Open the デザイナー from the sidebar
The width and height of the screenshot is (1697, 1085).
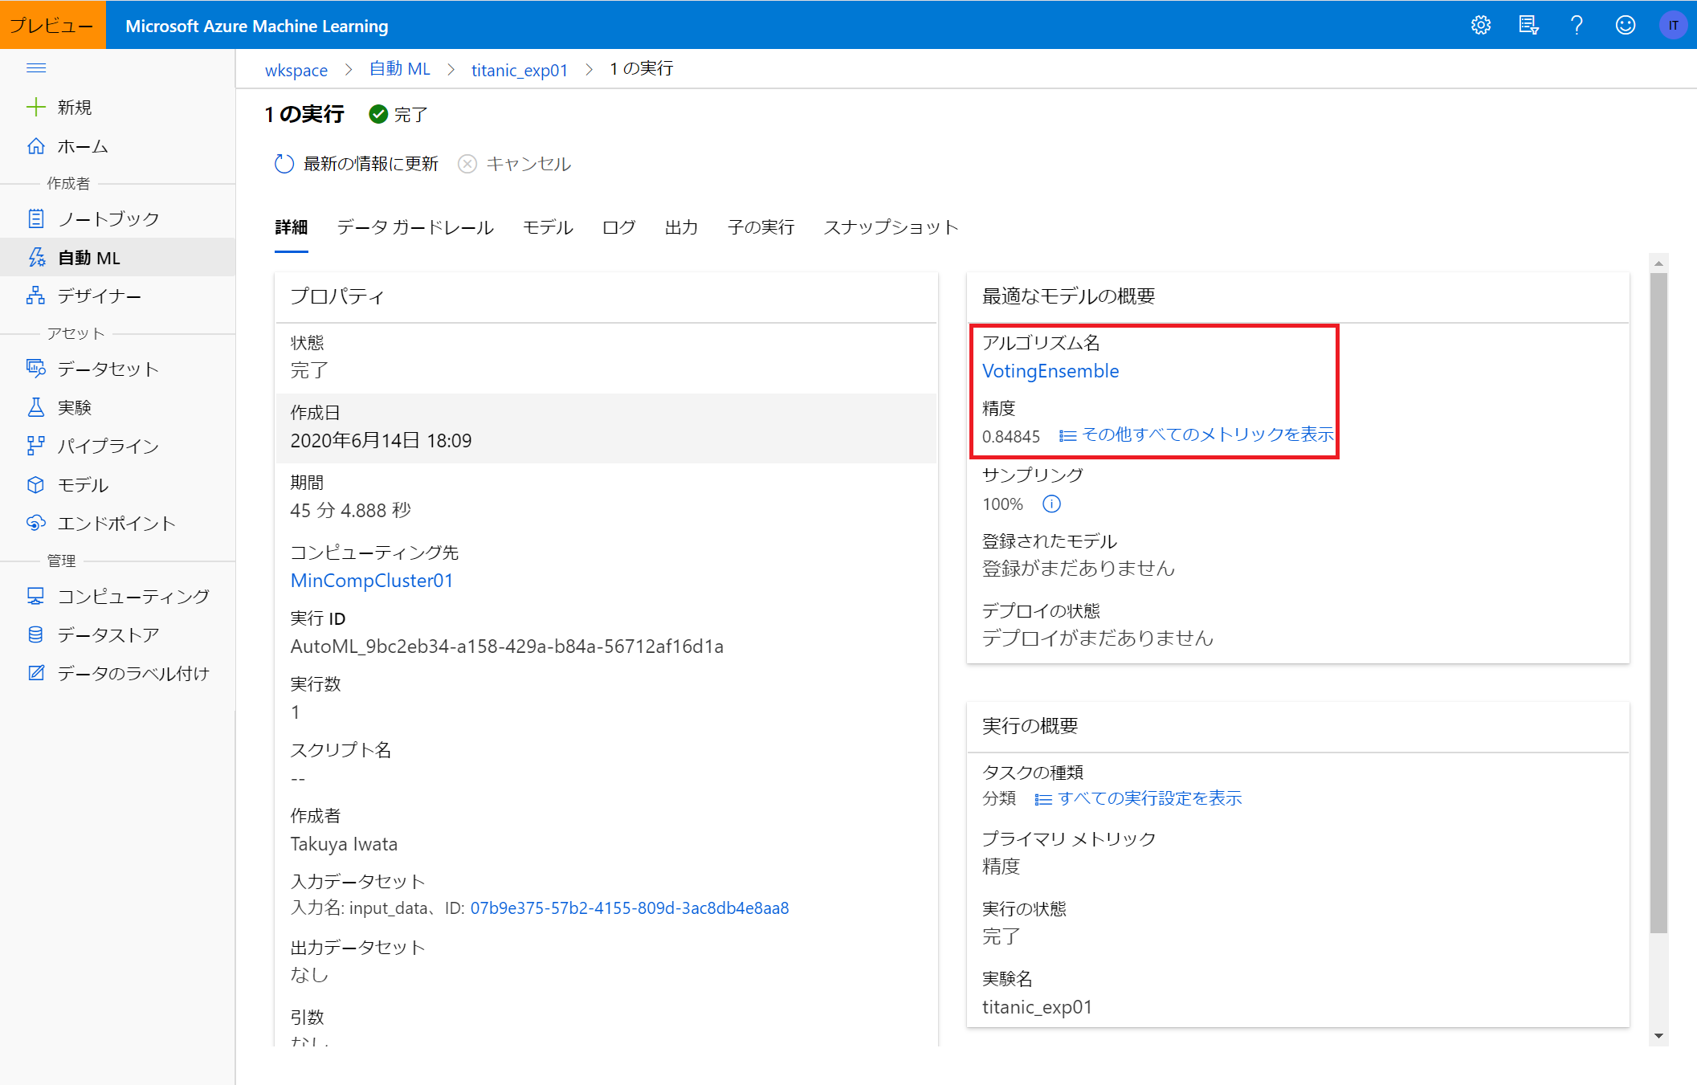[x=99, y=296]
